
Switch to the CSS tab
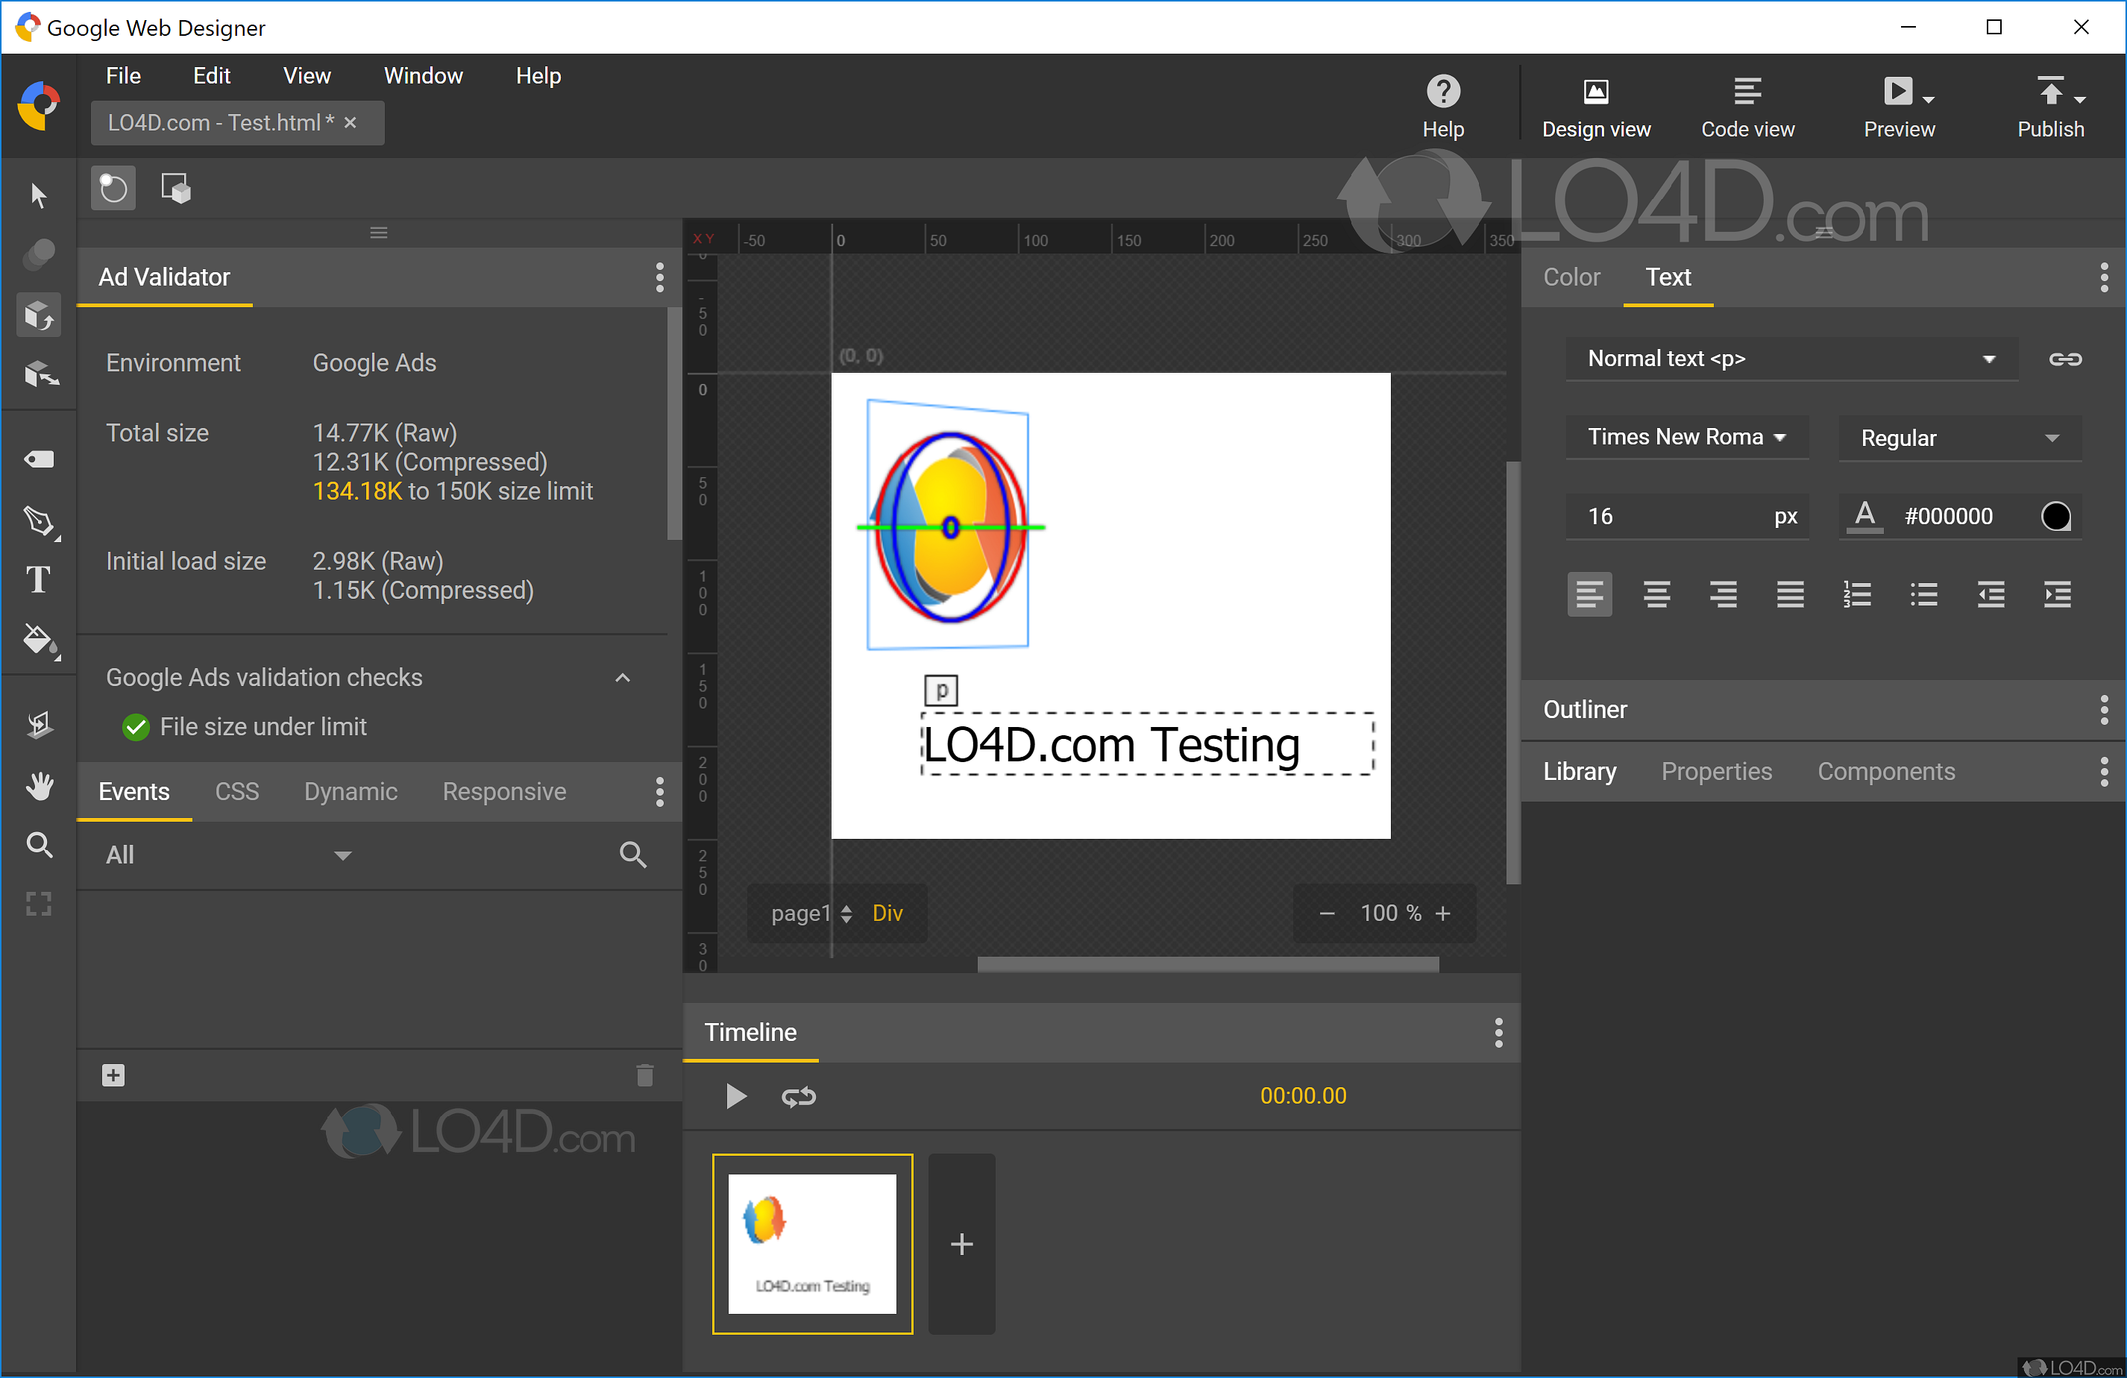[236, 792]
